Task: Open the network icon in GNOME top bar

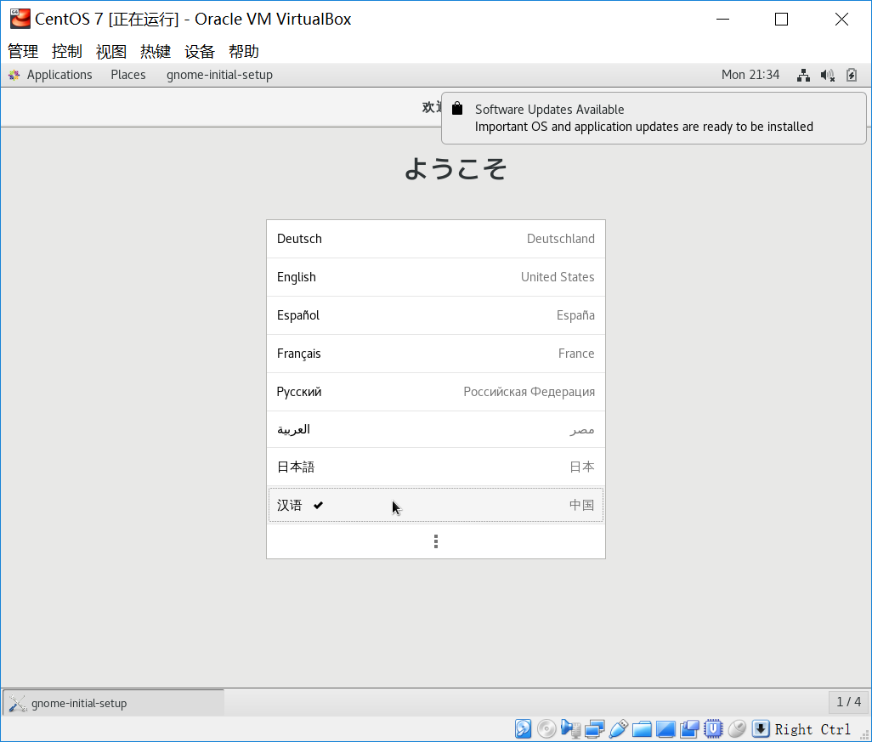Action: click(802, 75)
